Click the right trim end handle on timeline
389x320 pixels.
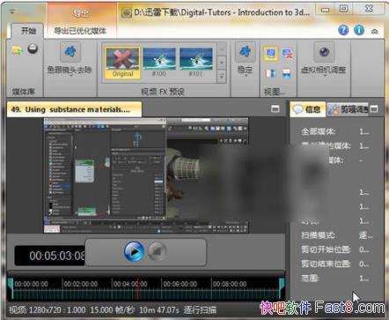click(282, 288)
